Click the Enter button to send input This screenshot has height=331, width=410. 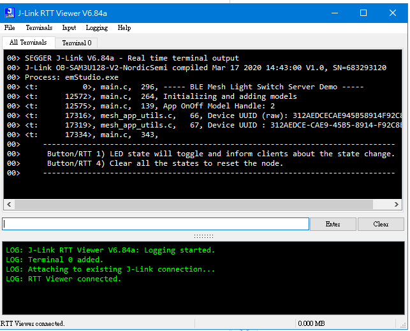[333, 224]
